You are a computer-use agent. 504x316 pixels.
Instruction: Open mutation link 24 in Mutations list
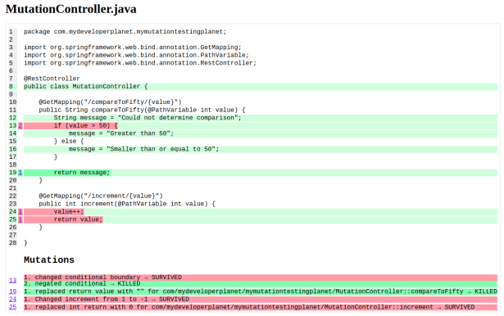pos(12,299)
